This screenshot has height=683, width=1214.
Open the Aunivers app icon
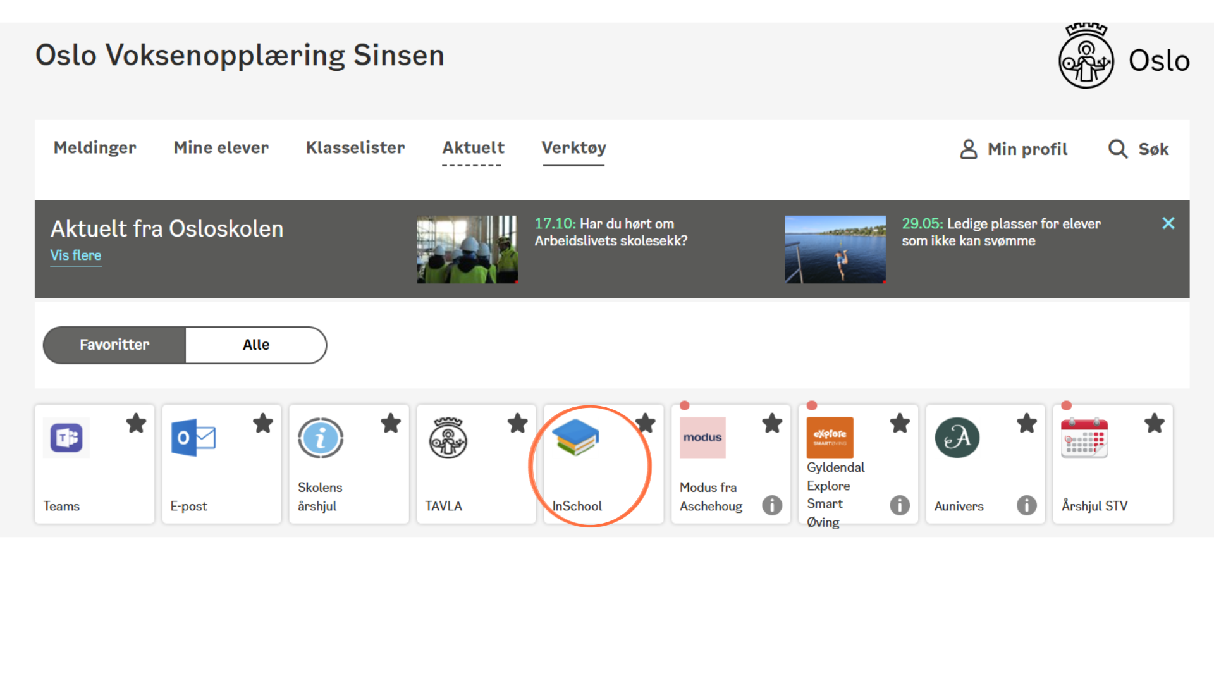coord(957,438)
